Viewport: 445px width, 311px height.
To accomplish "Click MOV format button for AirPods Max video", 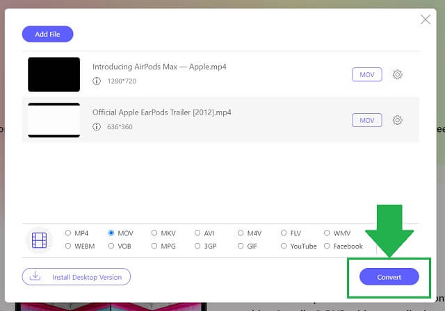I will [x=367, y=74].
